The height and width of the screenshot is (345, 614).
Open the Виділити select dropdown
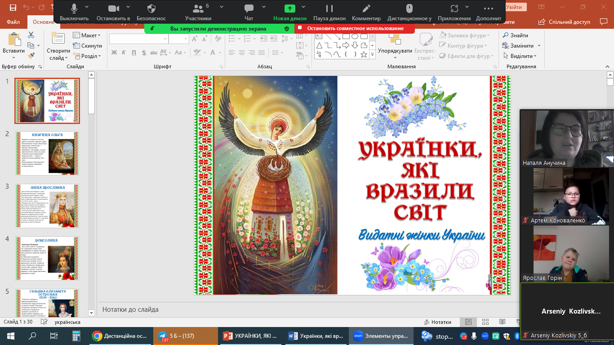(519, 56)
